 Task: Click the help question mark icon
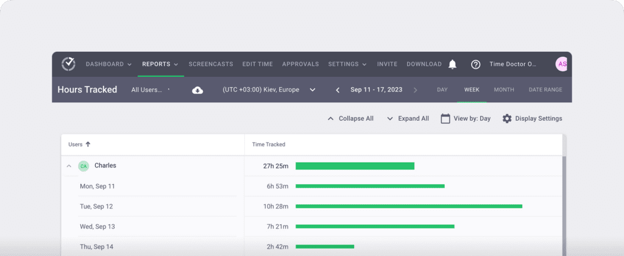coord(476,64)
